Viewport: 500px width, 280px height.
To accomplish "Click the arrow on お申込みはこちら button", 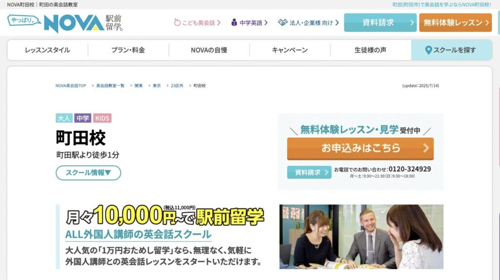I will click(x=426, y=148).
